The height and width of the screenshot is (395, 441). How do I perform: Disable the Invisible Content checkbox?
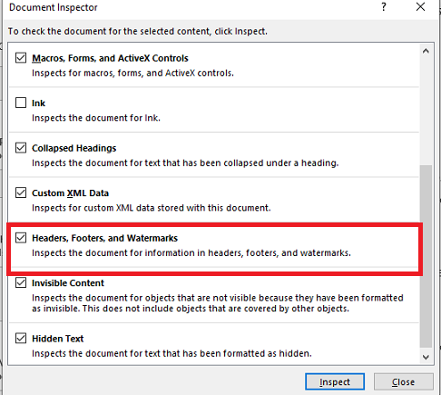pos(21,282)
